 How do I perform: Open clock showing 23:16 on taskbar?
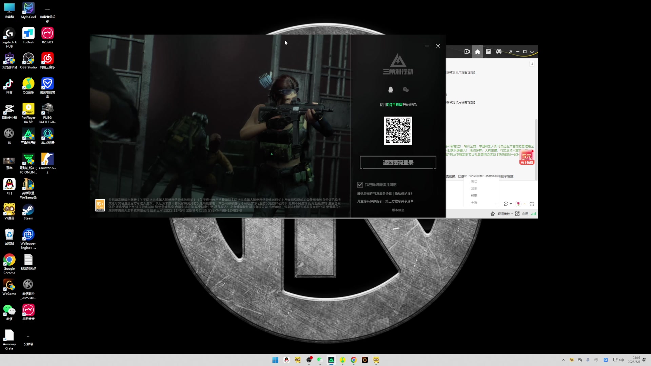click(633, 360)
